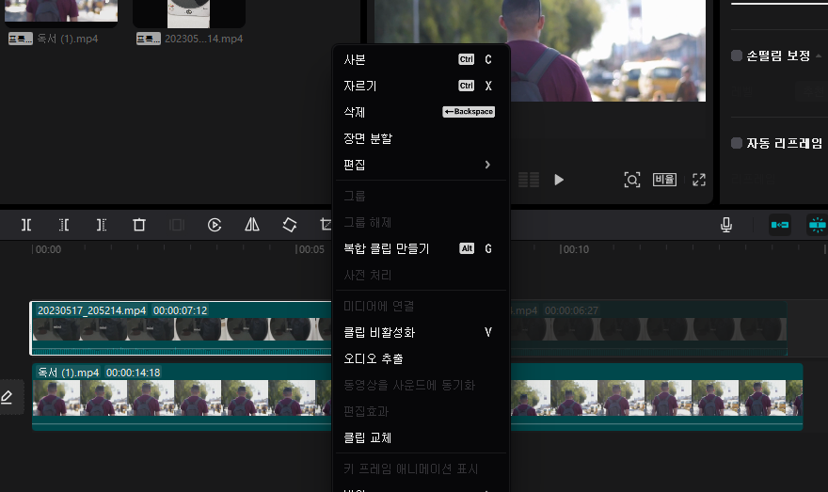Select 복합 클립 만들기 menu entry
The image size is (828, 492).
(x=421, y=248)
